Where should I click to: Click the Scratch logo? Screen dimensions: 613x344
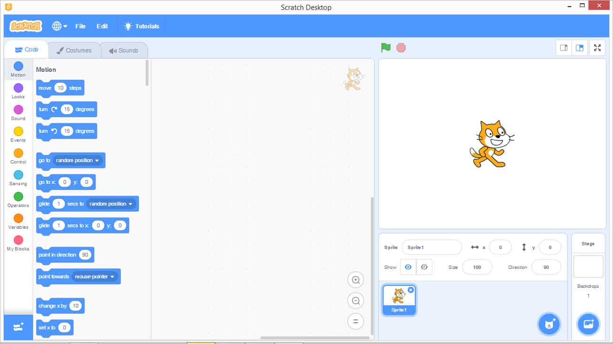(x=26, y=26)
